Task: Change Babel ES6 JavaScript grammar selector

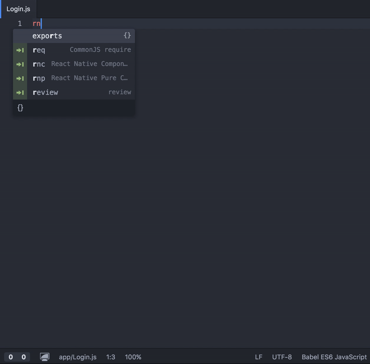Action: [x=334, y=357]
